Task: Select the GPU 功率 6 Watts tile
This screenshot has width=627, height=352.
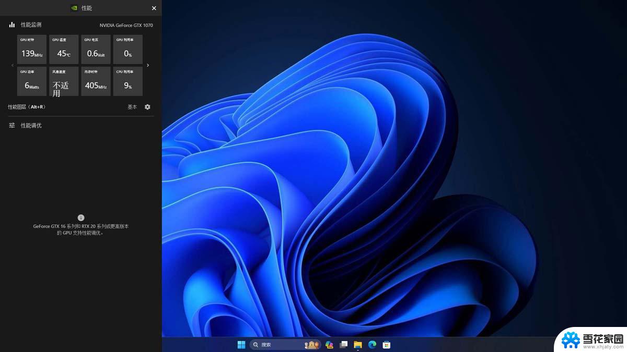Action: (32, 81)
